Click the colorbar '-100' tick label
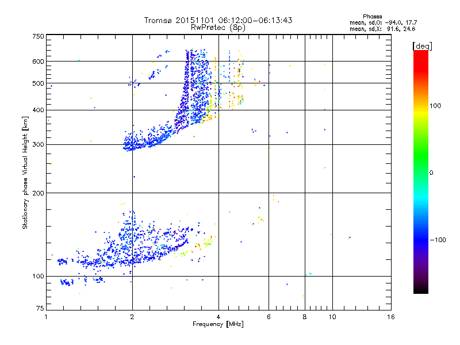Screen dimensions: 460x345 (438, 240)
